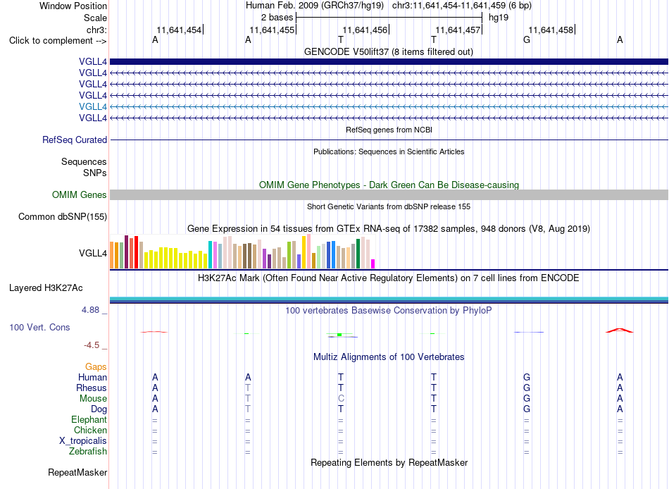Select the '2 bases' scale bar text
Screen dimensions: 669x489
[x=277, y=18]
